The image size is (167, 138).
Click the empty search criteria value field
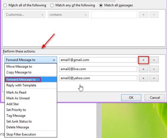coord(114,15)
